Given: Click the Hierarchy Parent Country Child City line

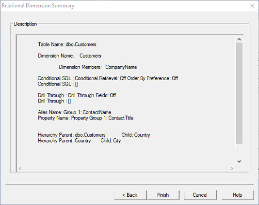Looking at the screenshot, I should click(79, 141).
